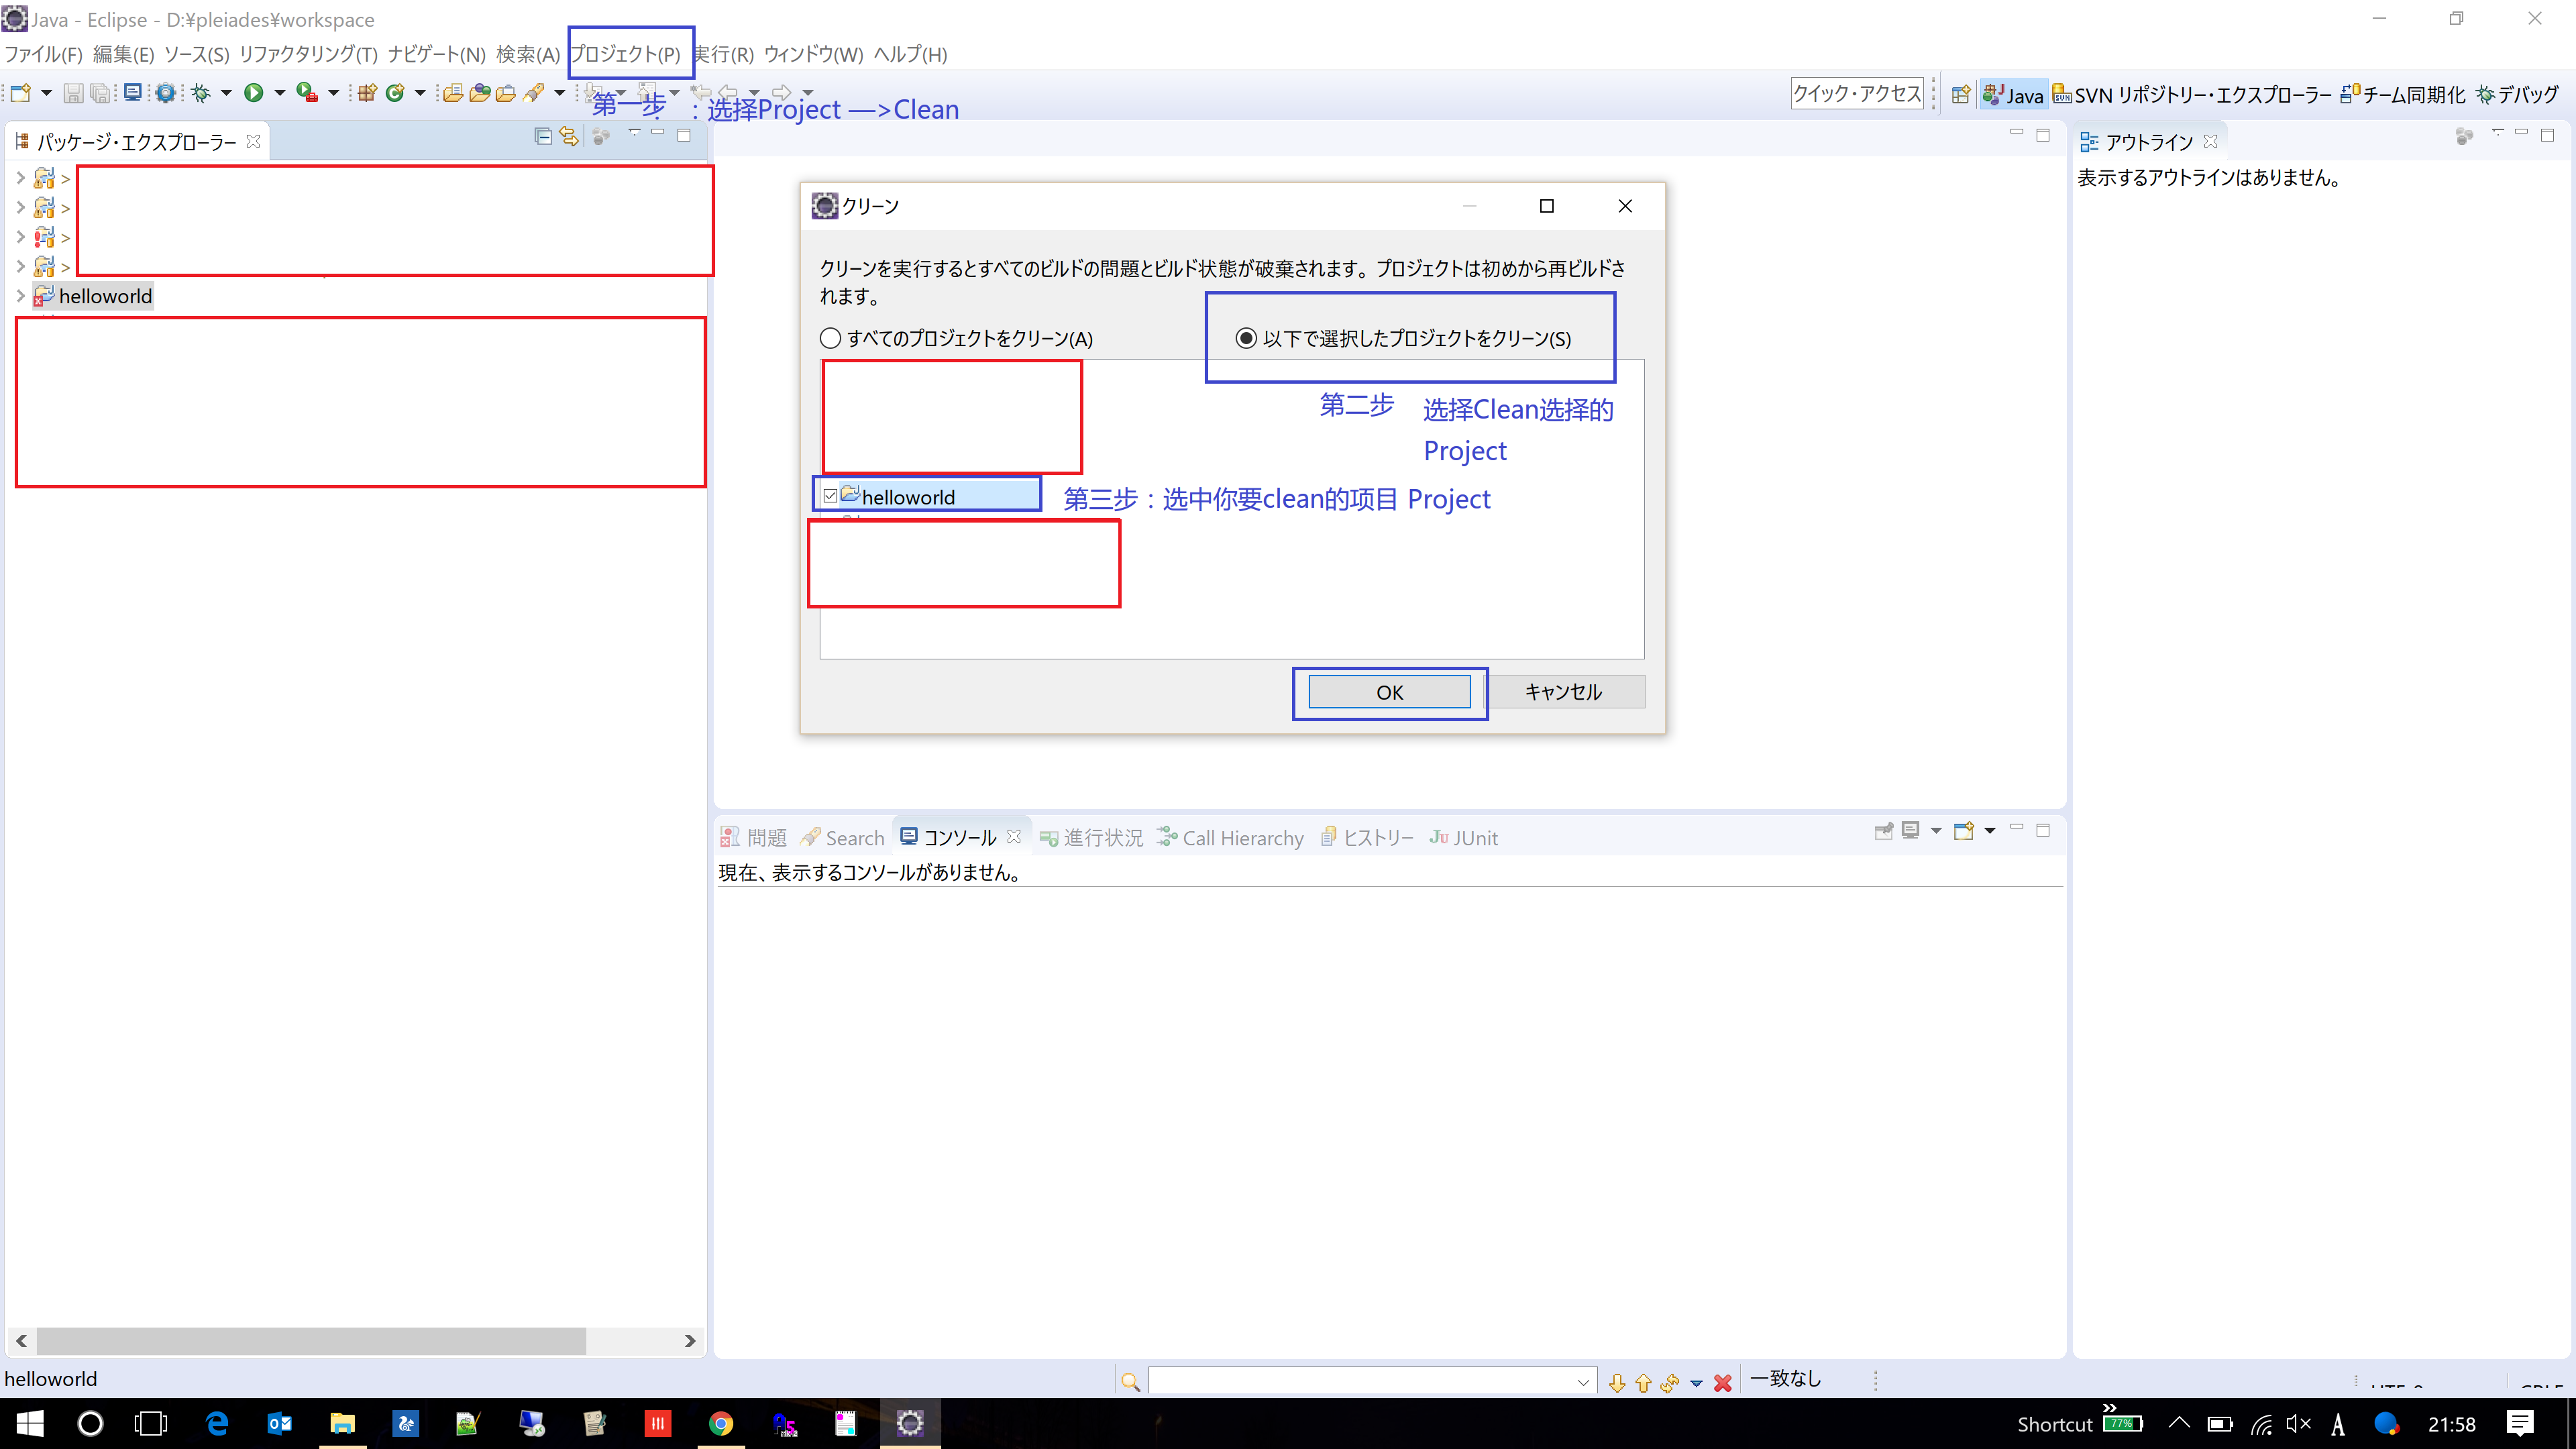Click the find-next down arrow in status bar
2576x1449 pixels.
[1617, 1383]
